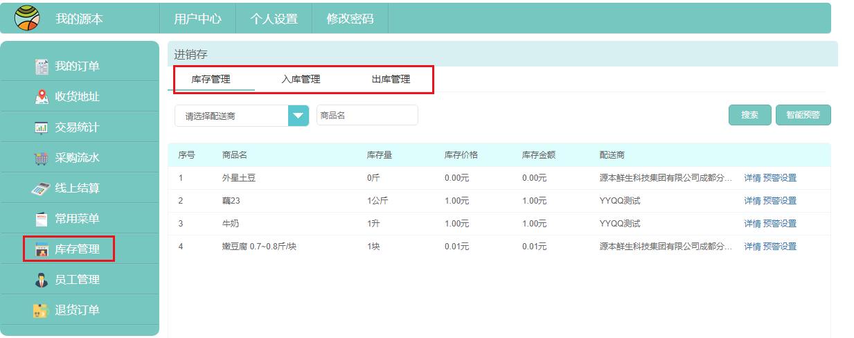This screenshot has width=854, height=338.
Task: Open 预警设置 for 藕23
Action: [780, 201]
